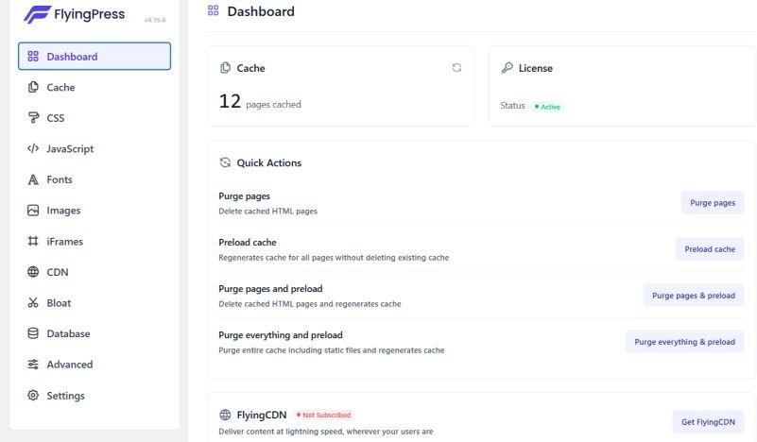Click the iFrames hash icon
Screen dimensions: 757x442
tap(33, 241)
